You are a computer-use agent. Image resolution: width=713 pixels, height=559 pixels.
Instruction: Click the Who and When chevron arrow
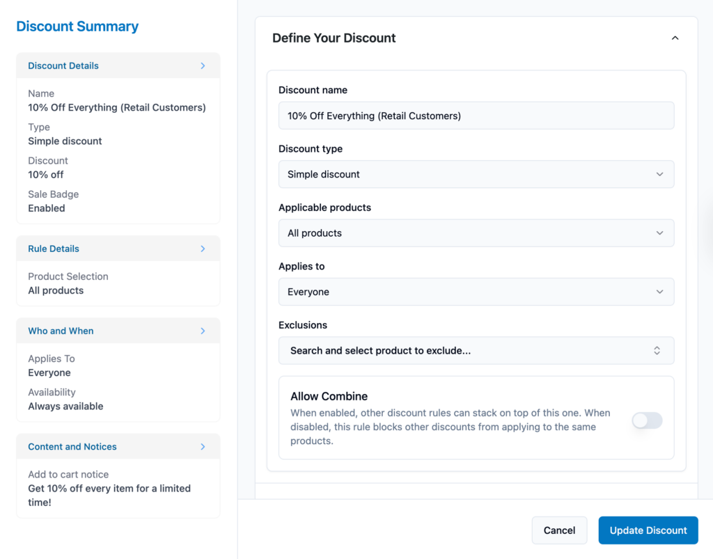(203, 331)
